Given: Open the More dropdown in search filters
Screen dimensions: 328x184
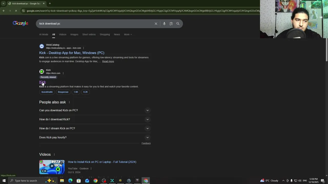Looking at the screenshot, I should coord(128,34).
